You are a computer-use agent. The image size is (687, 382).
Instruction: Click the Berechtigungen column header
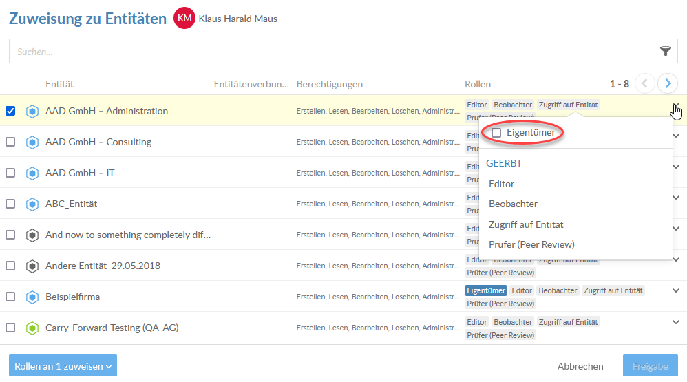coord(330,84)
